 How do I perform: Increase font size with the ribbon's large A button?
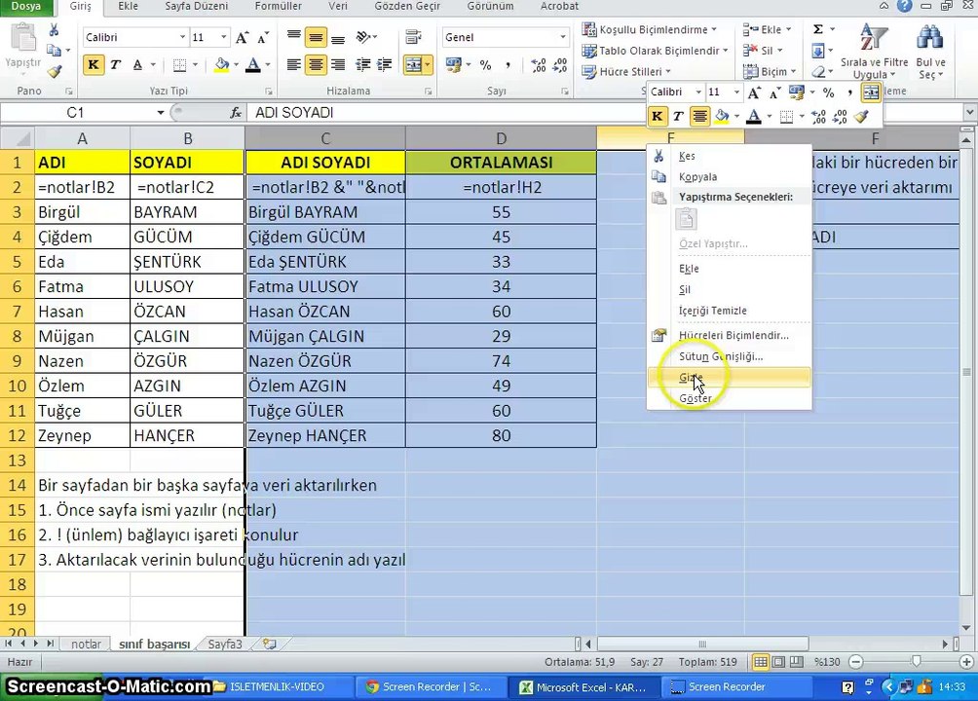[x=242, y=37]
